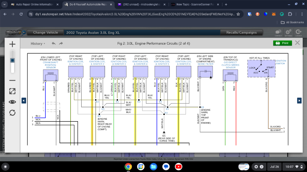
Task: Click the redo arrow beside History
Action: click(x=61, y=43)
